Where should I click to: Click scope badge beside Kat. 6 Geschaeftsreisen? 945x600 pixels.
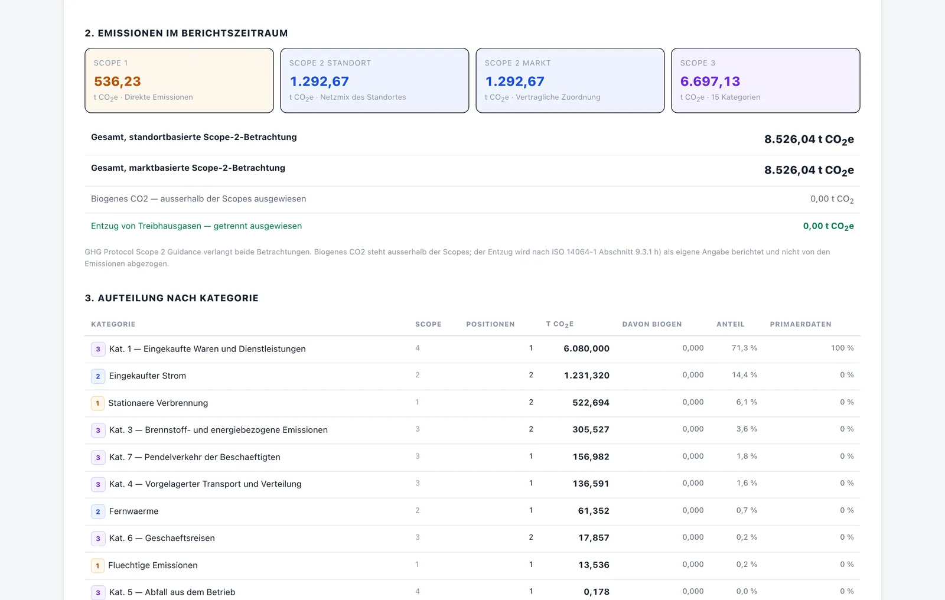pos(98,539)
